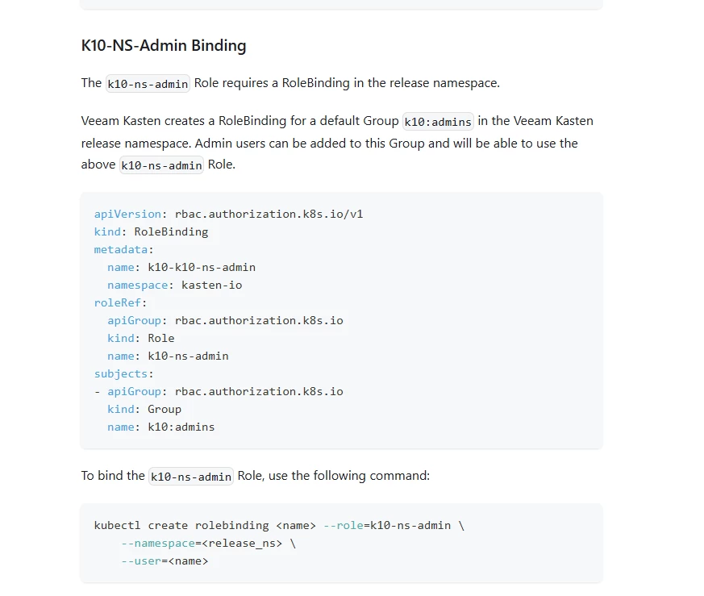
Task: Click the --role flag in the command
Action: coord(343,526)
